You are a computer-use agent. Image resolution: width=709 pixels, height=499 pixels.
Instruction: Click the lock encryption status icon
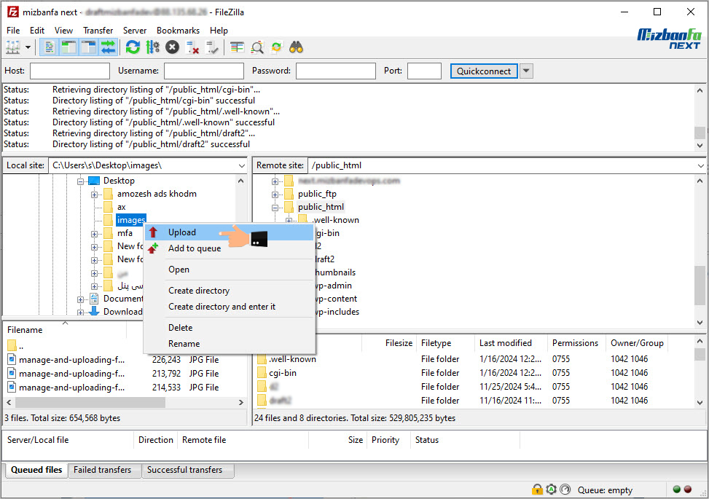tap(537, 490)
